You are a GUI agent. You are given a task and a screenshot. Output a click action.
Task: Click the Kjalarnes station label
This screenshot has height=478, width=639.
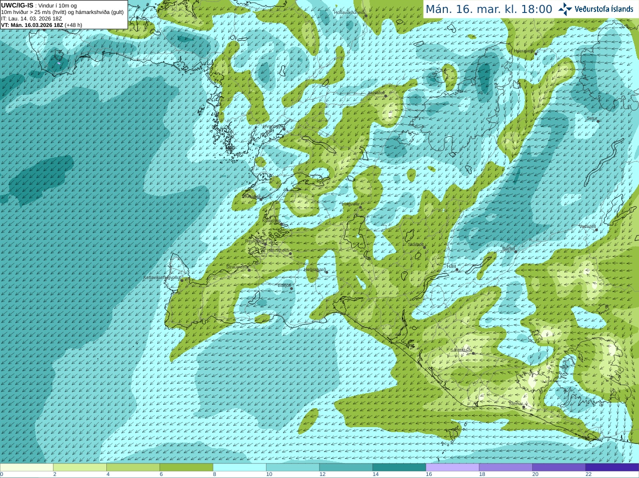click(272, 220)
